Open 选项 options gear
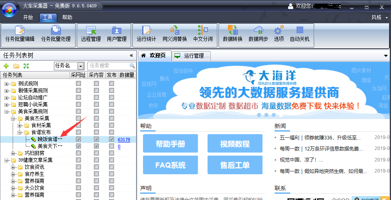Screen dimensions: 391x200 (x=279, y=34)
